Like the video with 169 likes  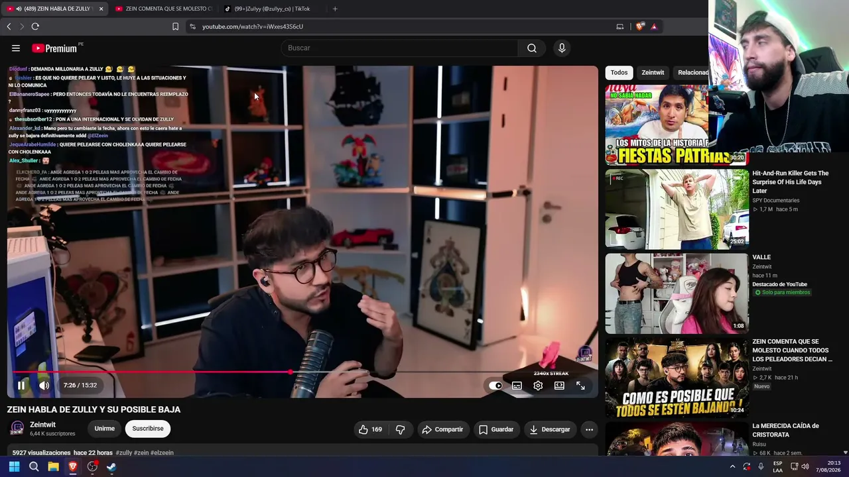coord(370,429)
